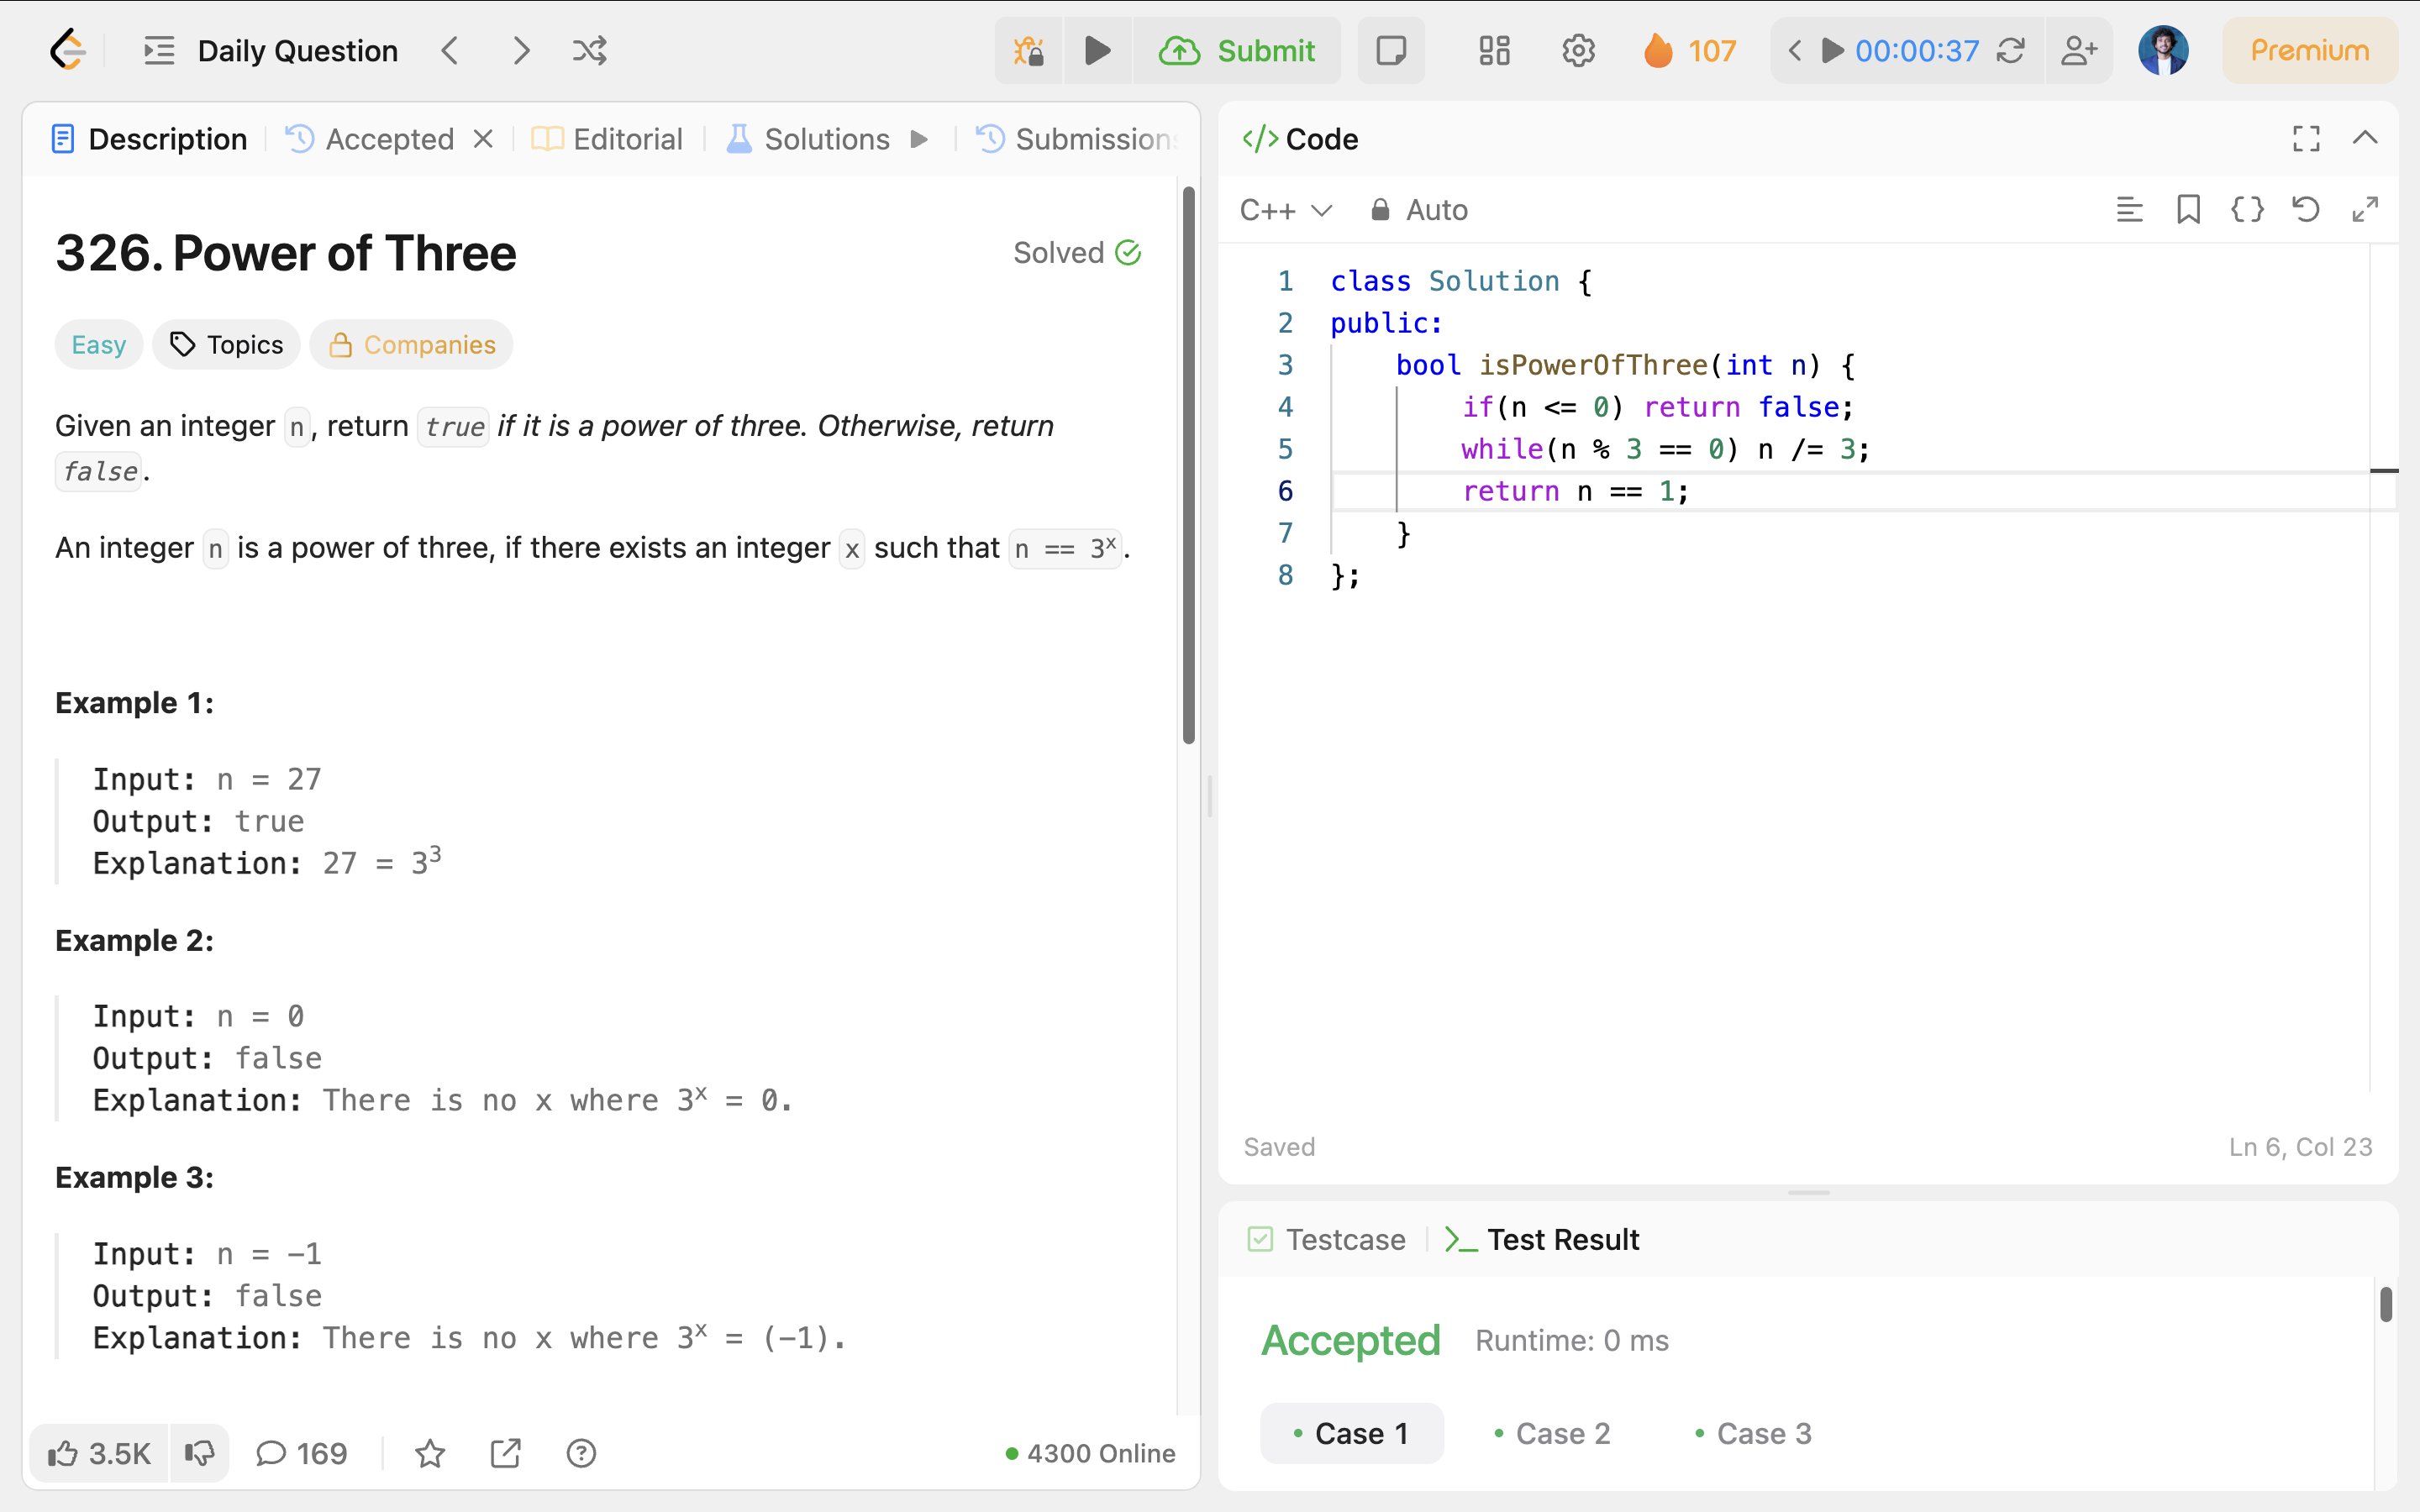The width and height of the screenshot is (2420, 1512).
Task: Switch to the Editorial tab
Action: pyautogui.click(x=608, y=139)
